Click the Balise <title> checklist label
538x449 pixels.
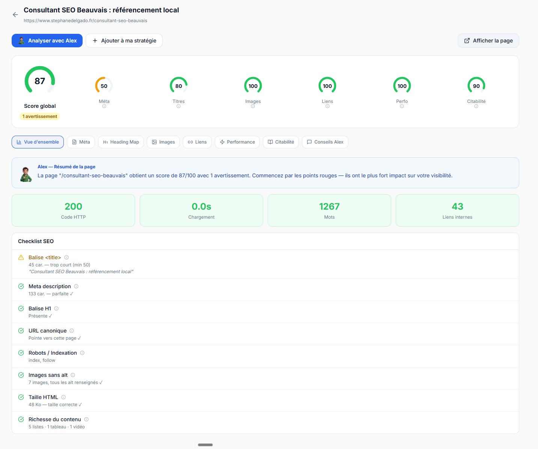[x=45, y=257]
